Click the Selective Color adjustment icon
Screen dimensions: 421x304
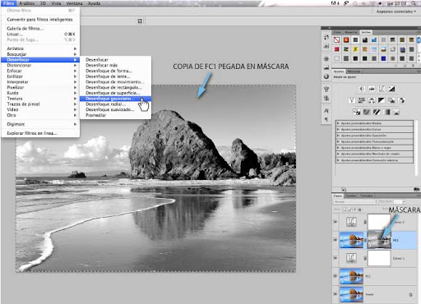(x=396, y=112)
